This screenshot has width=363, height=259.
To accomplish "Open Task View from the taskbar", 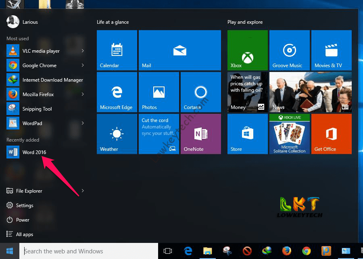I will pos(168,251).
